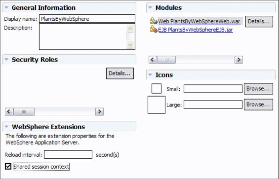Open the EJB PlantsByWebSphereEJB.jar link
The height and width of the screenshot is (179, 279).
196,30
